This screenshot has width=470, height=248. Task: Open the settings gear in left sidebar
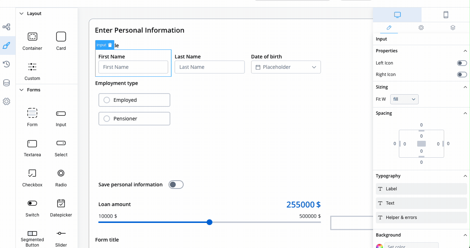[6, 101]
